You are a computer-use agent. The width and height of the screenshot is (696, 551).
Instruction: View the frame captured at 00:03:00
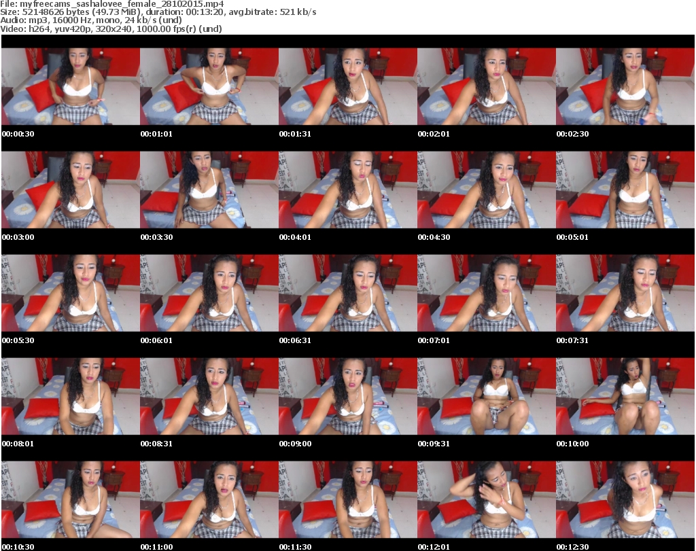(71, 190)
